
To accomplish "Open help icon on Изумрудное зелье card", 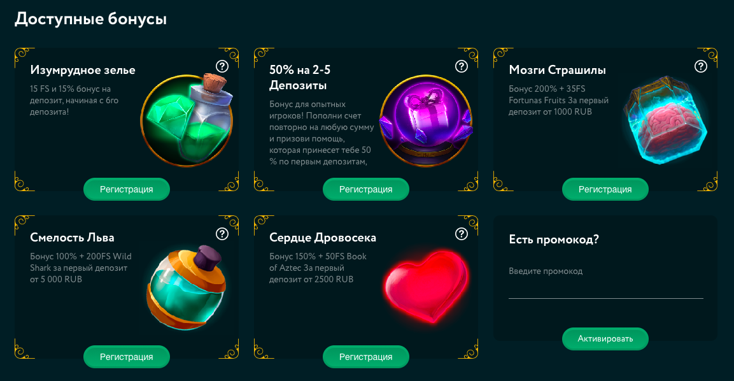I will tap(222, 66).
